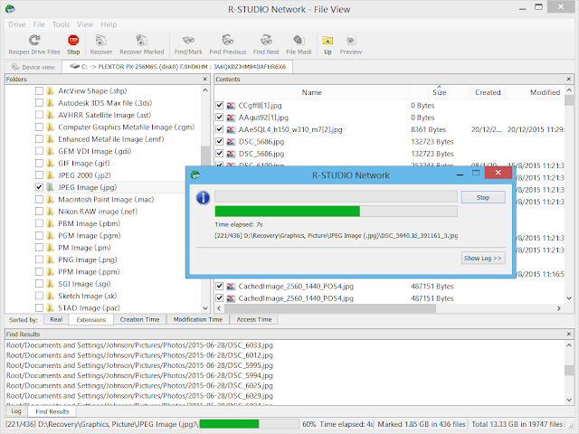Screen dimensions: 579x434
Task: Close the Find Results panel with its X
Action: pos(569,334)
